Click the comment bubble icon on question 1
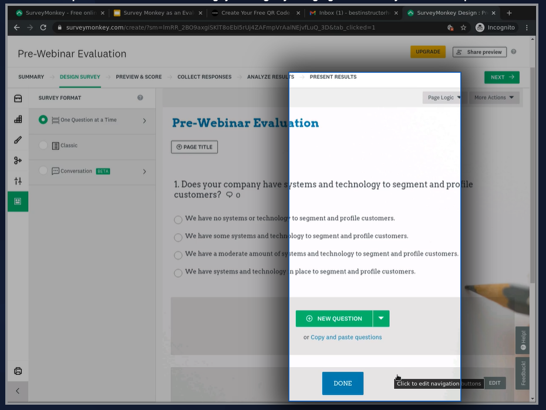This screenshot has width=546, height=410. 229,195
